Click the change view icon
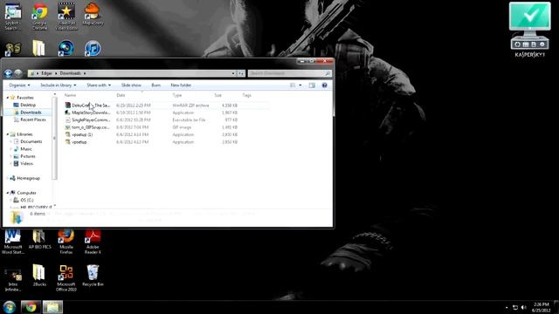Screen dimensions: 559x314 (x=293, y=85)
